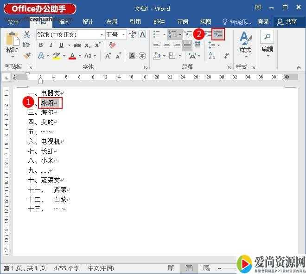Click the 告诉我 search box

click(x=237, y=22)
